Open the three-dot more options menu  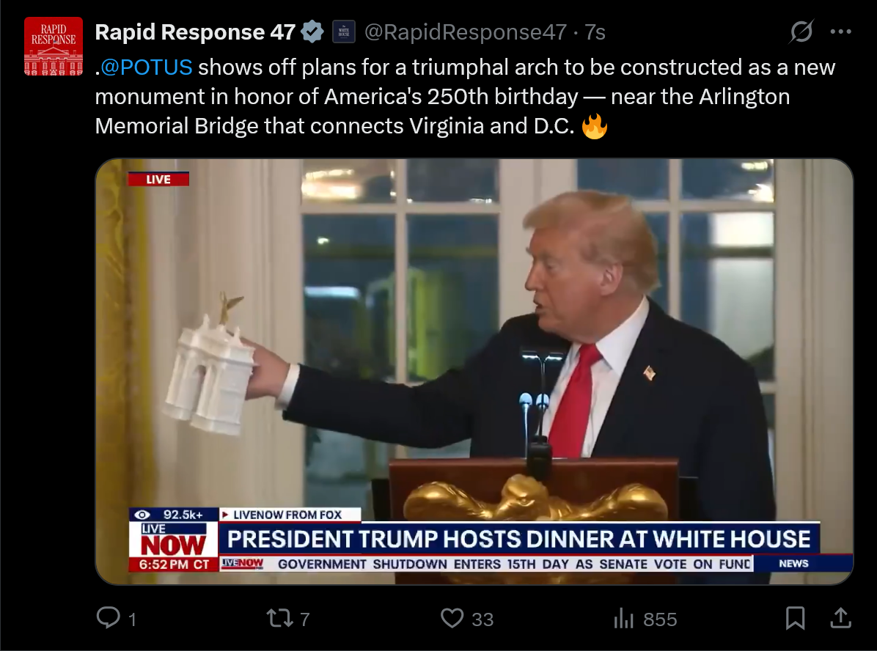coord(840,32)
